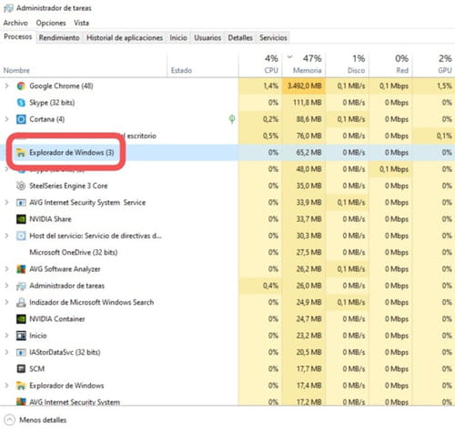Switch to the Inicio tab

click(x=178, y=38)
